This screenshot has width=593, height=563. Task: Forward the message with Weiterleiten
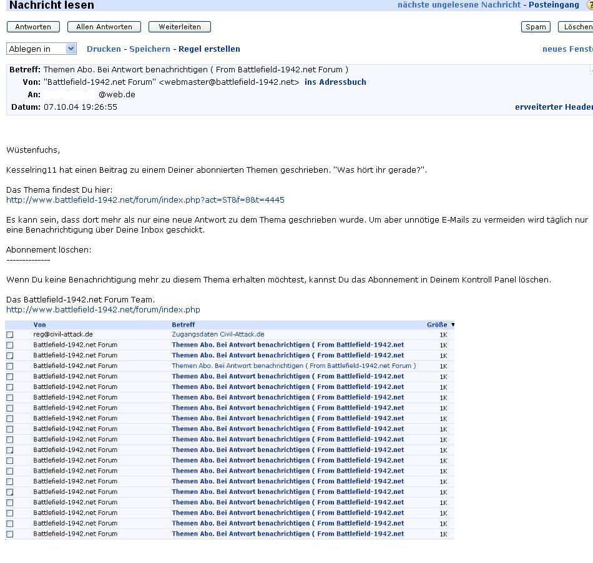pos(180,27)
